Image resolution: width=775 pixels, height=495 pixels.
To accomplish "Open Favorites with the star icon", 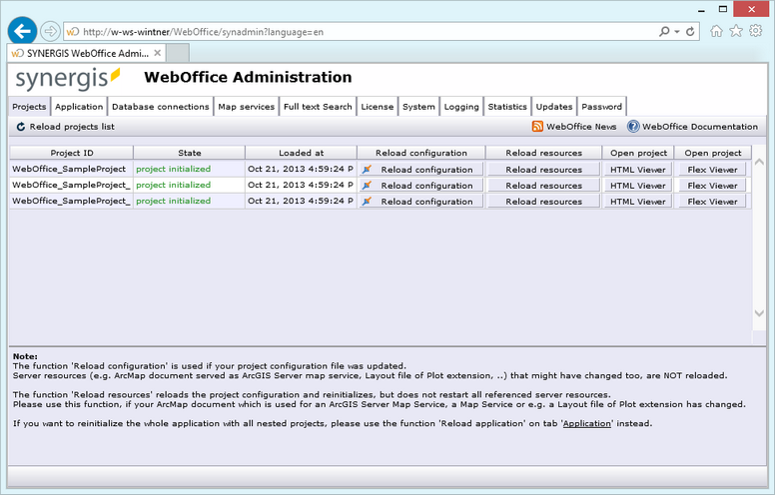I will click(736, 31).
